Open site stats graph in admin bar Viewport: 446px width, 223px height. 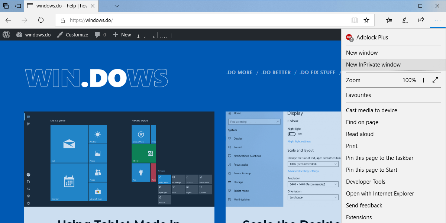[155, 35]
